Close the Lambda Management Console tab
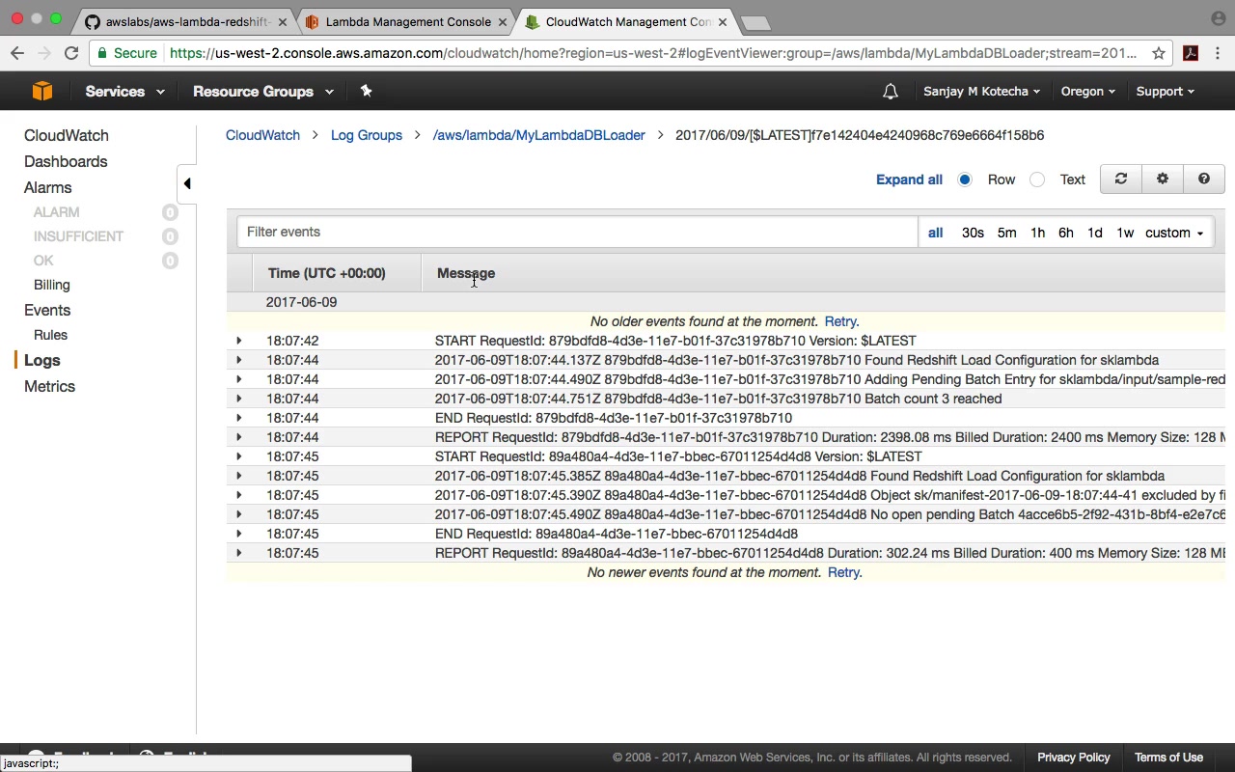Image resolution: width=1235 pixels, height=772 pixels. tap(503, 22)
